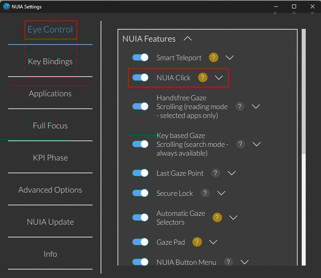The image size is (321, 278).
Task: Minimize the NUIA Settings window
Action: pyautogui.click(x=276, y=7)
